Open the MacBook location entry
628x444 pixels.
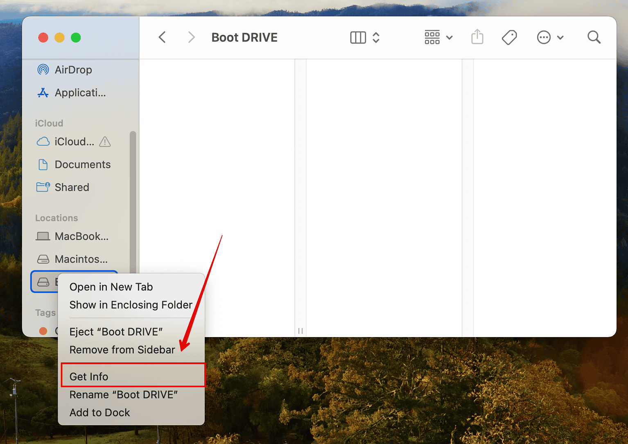click(x=81, y=236)
